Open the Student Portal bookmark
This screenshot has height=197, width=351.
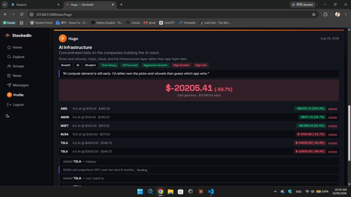(41, 23)
